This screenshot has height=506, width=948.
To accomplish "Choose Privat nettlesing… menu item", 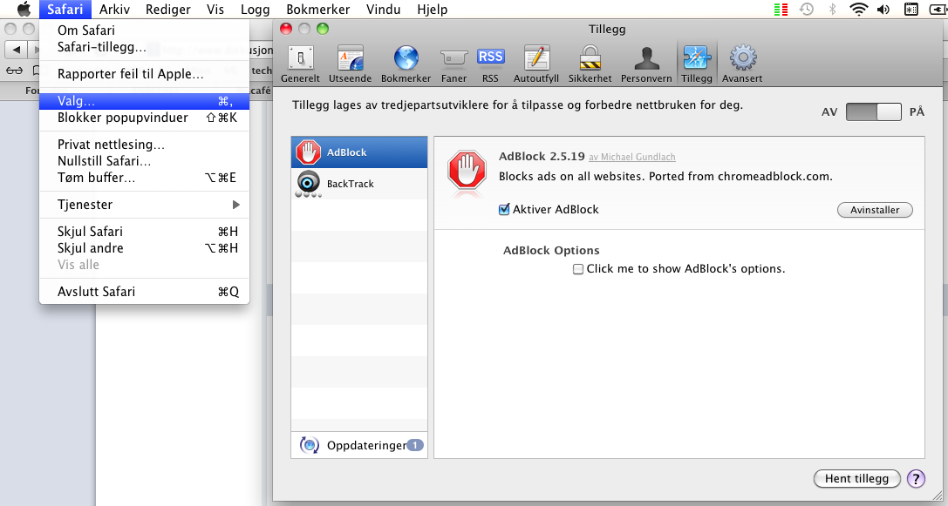I will [145, 145].
